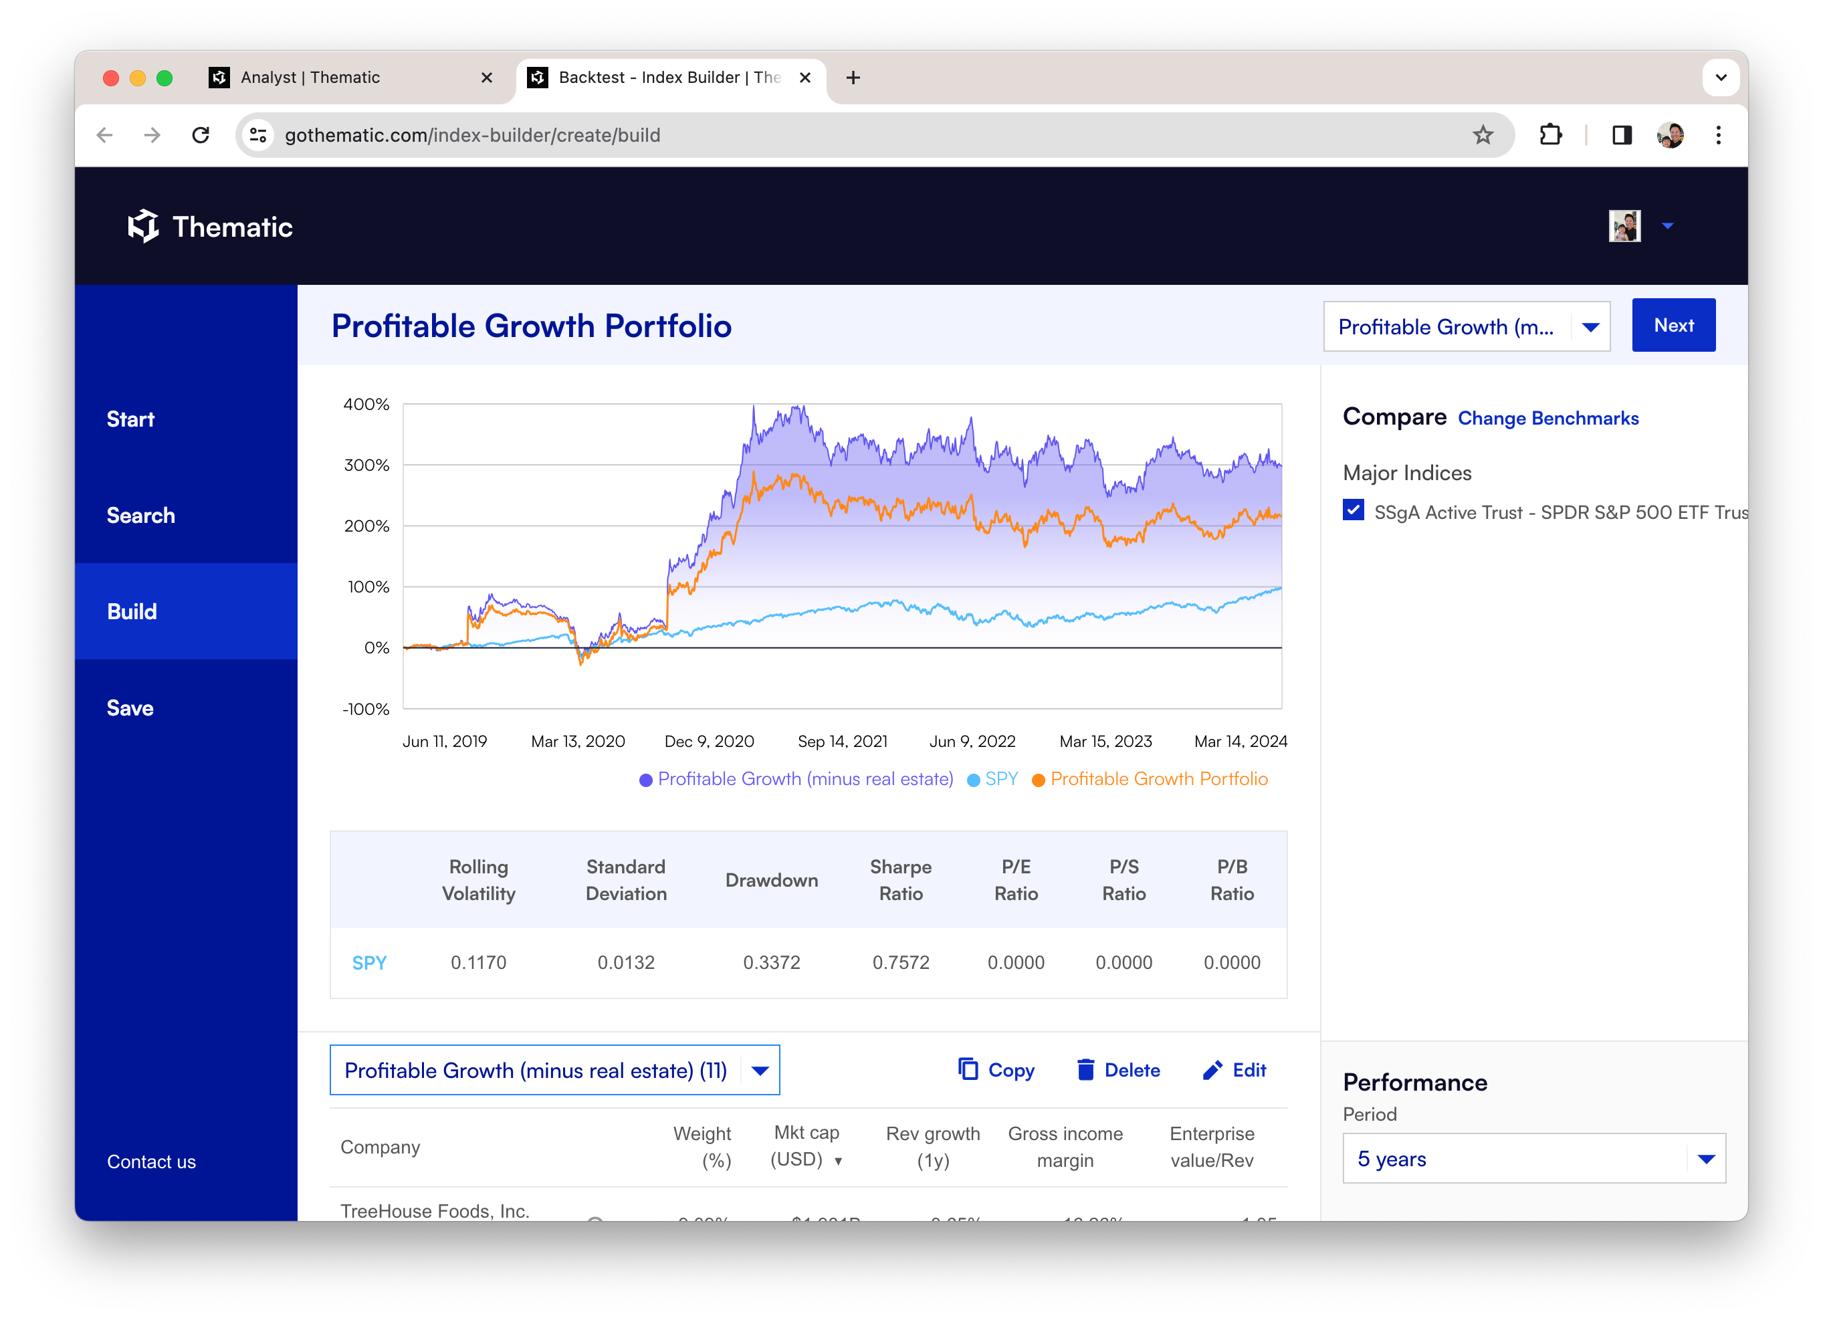
Task: Toggle Profitable Growth Portfolio orange legend dot
Action: coord(1039,780)
